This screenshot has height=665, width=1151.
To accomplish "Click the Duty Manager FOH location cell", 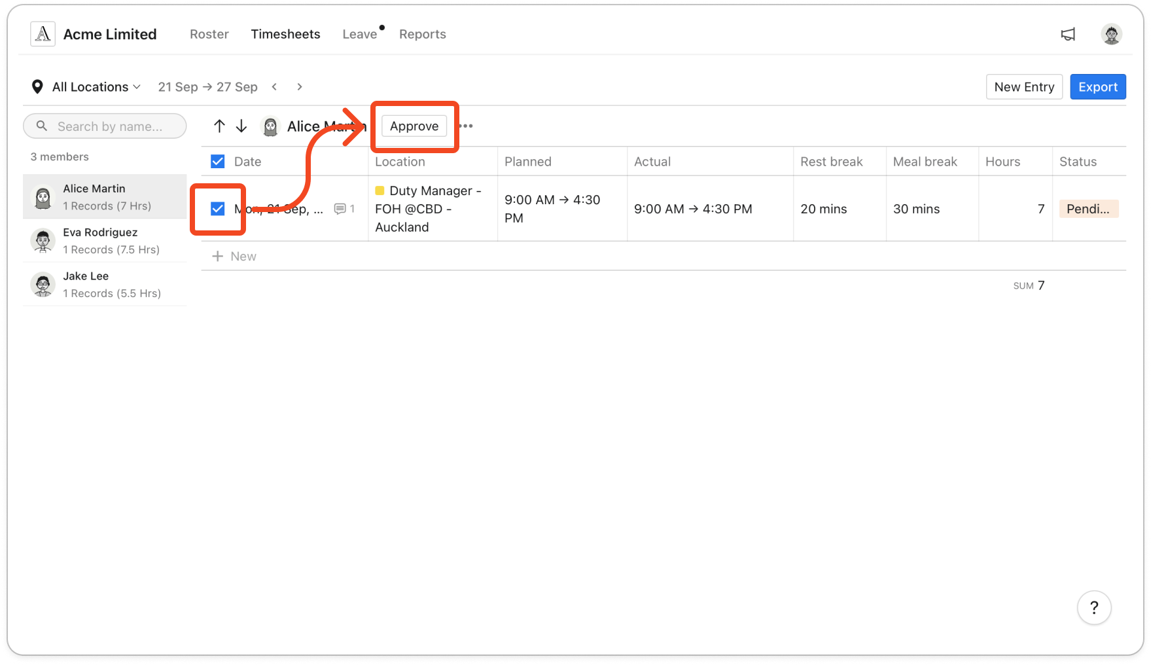I will pos(433,209).
